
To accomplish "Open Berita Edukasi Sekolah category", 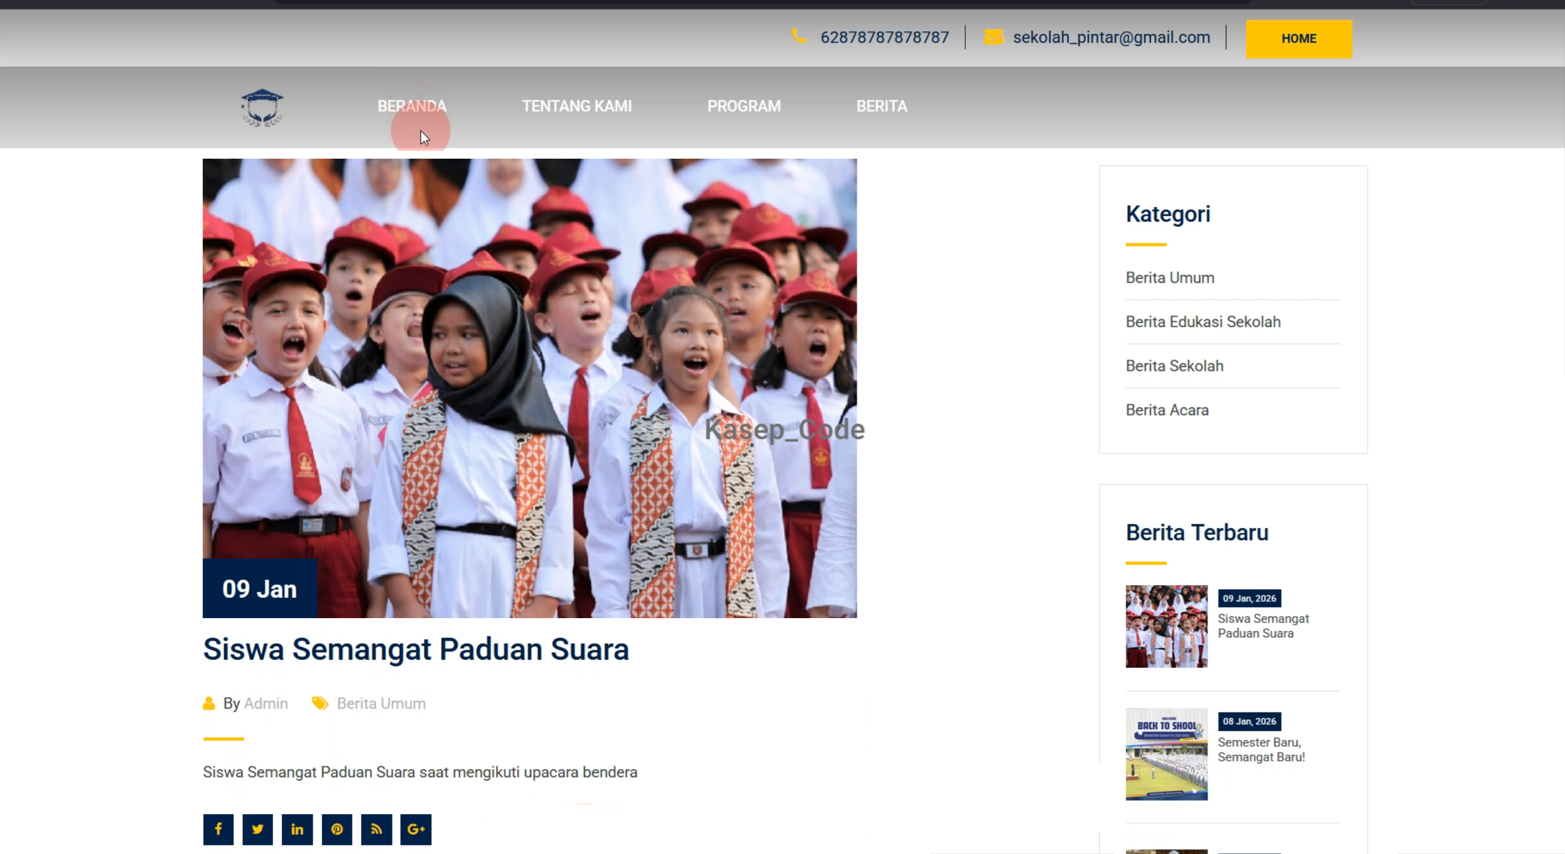I will [1203, 322].
